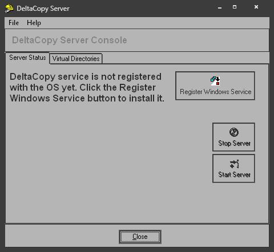Open the Help menu

(x=34, y=23)
